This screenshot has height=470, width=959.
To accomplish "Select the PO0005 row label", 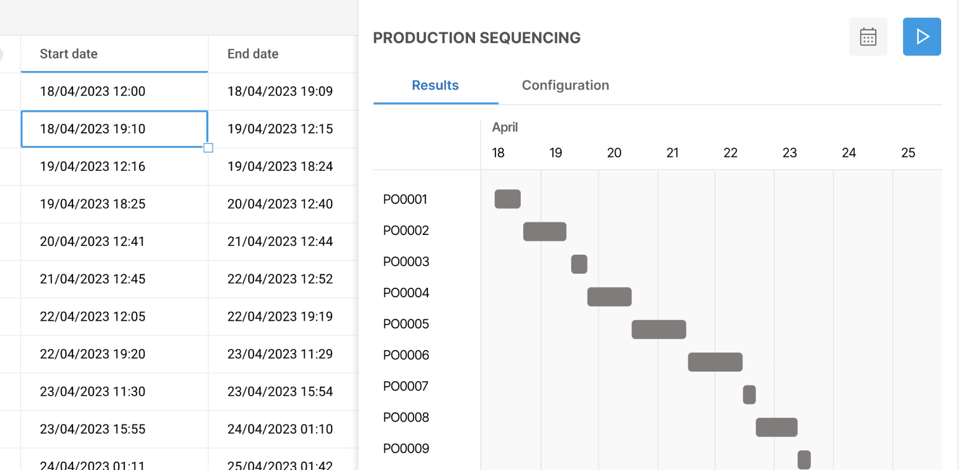I will [x=406, y=324].
